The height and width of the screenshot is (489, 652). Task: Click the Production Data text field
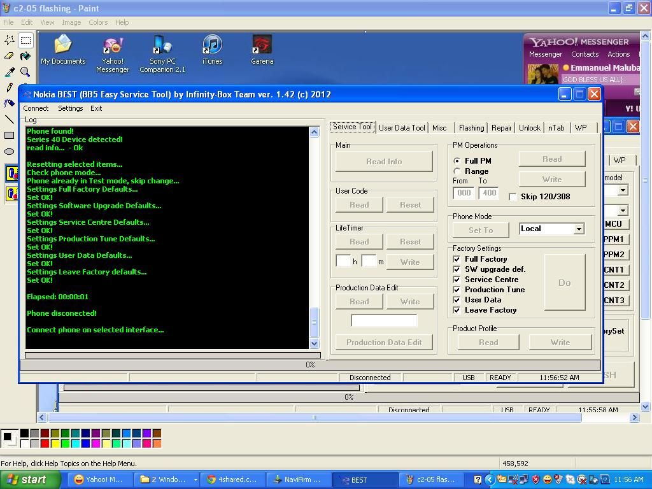[384, 320]
